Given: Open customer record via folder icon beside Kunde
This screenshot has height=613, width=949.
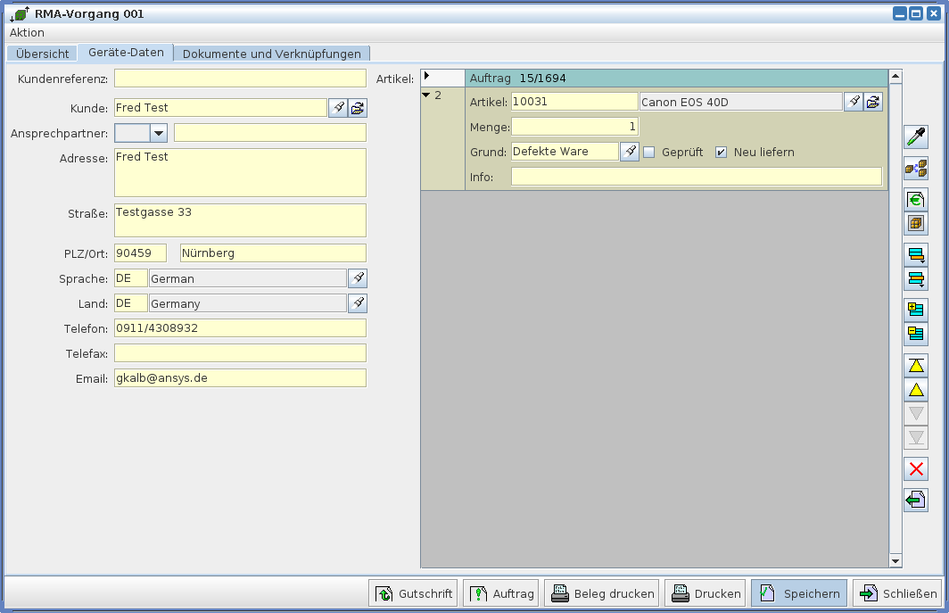Looking at the screenshot, I should pyautogui.click(x=357, y=108).
